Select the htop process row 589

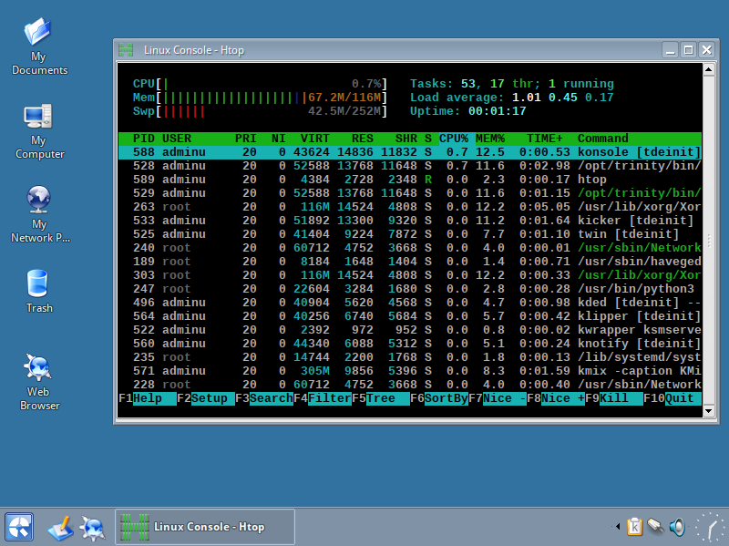409,180
